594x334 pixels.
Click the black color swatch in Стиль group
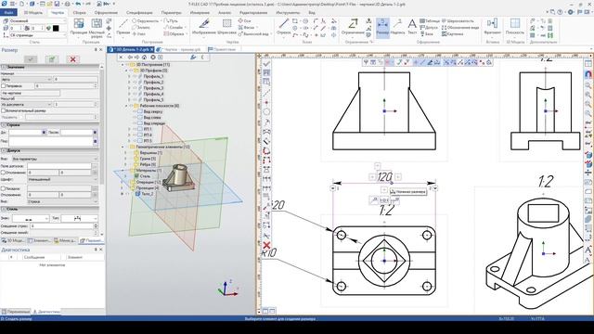(x=56, y=28)
